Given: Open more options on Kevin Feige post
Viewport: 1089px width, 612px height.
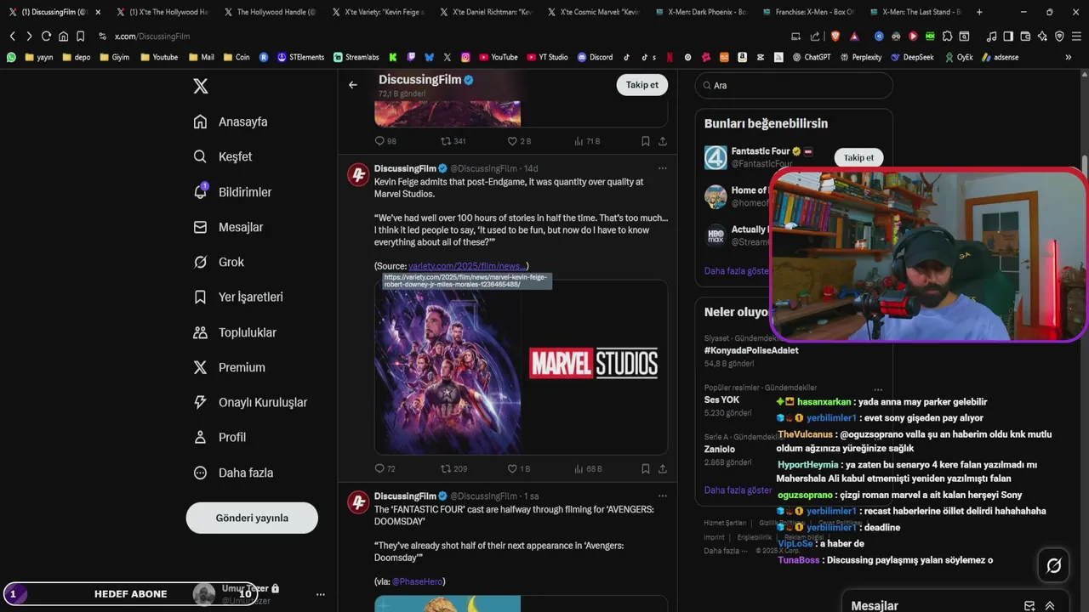Looking at the screenshot, I should (x=662, y=168).
